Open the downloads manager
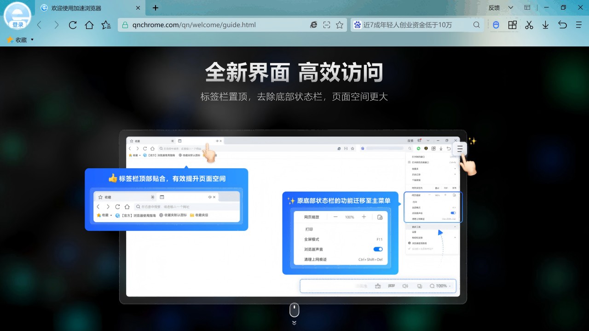 coord(546,25)
